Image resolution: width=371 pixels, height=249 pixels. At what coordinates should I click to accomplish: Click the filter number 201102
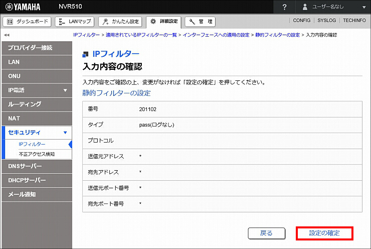pyautogui.click(x=147, y=109)
